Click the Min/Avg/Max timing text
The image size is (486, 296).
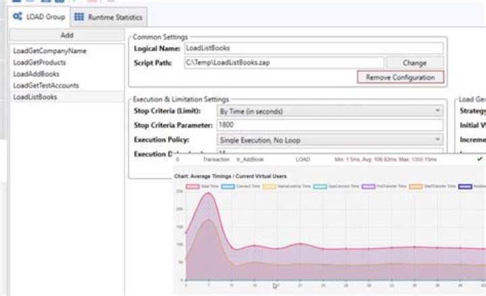click(x=385, y=159)
